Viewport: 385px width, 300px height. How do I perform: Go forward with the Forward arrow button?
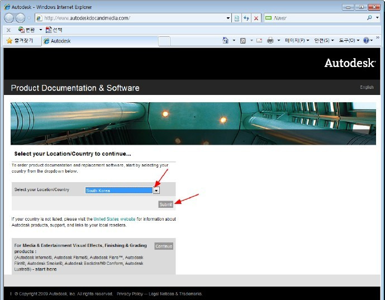click(20, 18)
